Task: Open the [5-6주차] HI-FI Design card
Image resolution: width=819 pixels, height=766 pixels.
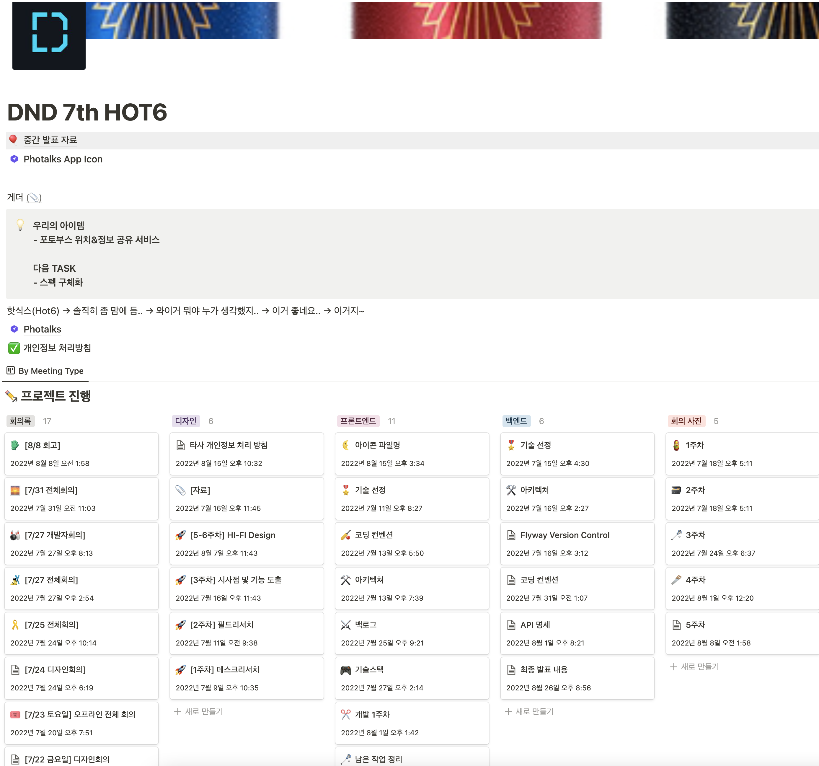Action: [x=232, y=535]
